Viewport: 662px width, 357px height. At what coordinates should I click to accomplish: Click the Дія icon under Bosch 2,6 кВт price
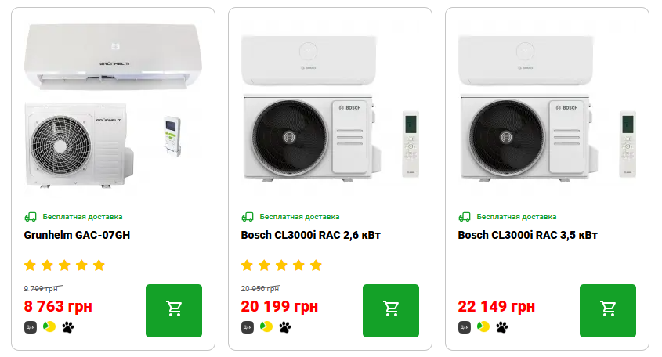(x=248, y=326)
